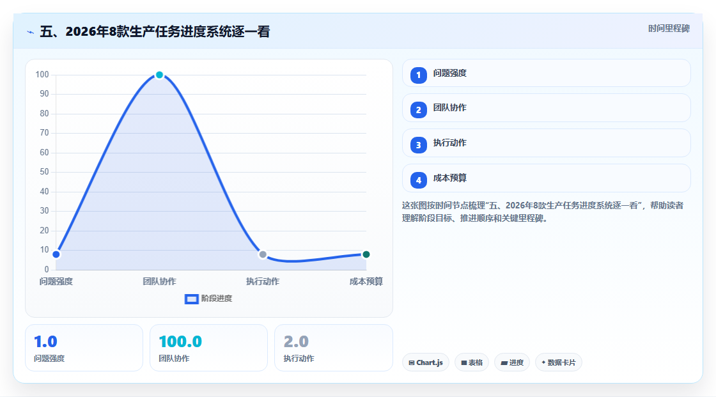The height and width of the screenshot is (397, 716).
Task: Click the 阶段进度 legend text
Action: [x=217, y=299]
